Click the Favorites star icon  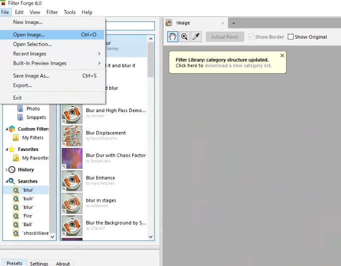[12, 149]
